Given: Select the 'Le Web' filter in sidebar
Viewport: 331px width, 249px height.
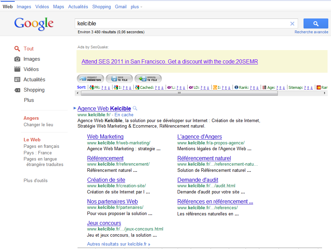Looking at the screenshot, I should (32, 140).
